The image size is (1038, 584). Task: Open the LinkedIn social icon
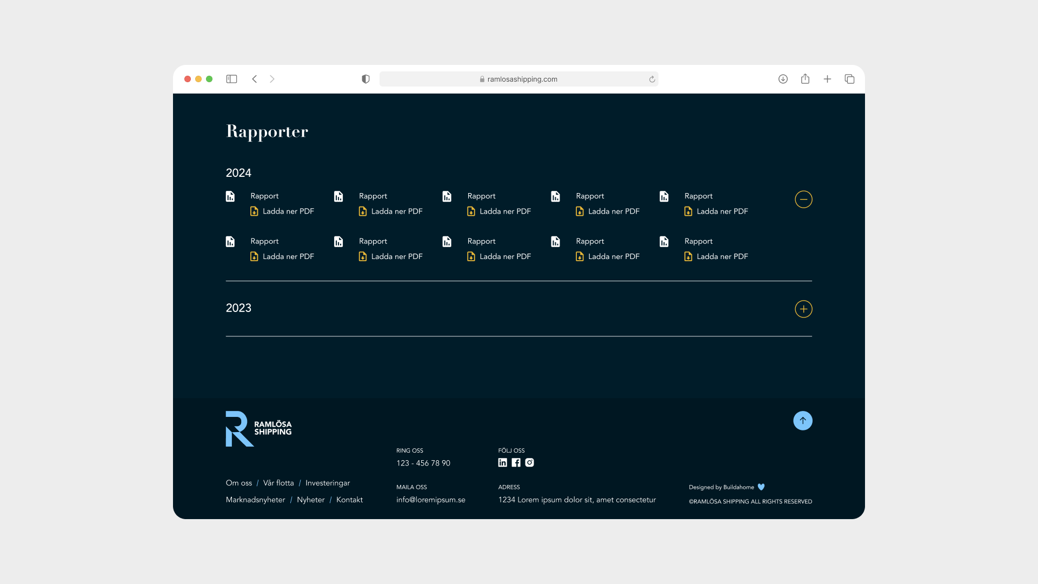coord(503,463)
